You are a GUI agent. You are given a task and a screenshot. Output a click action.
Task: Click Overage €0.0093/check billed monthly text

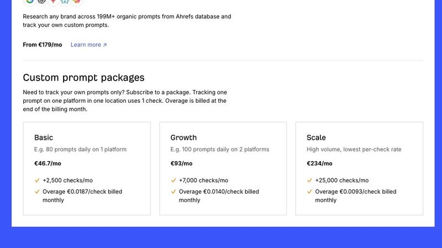click(355, 196)
